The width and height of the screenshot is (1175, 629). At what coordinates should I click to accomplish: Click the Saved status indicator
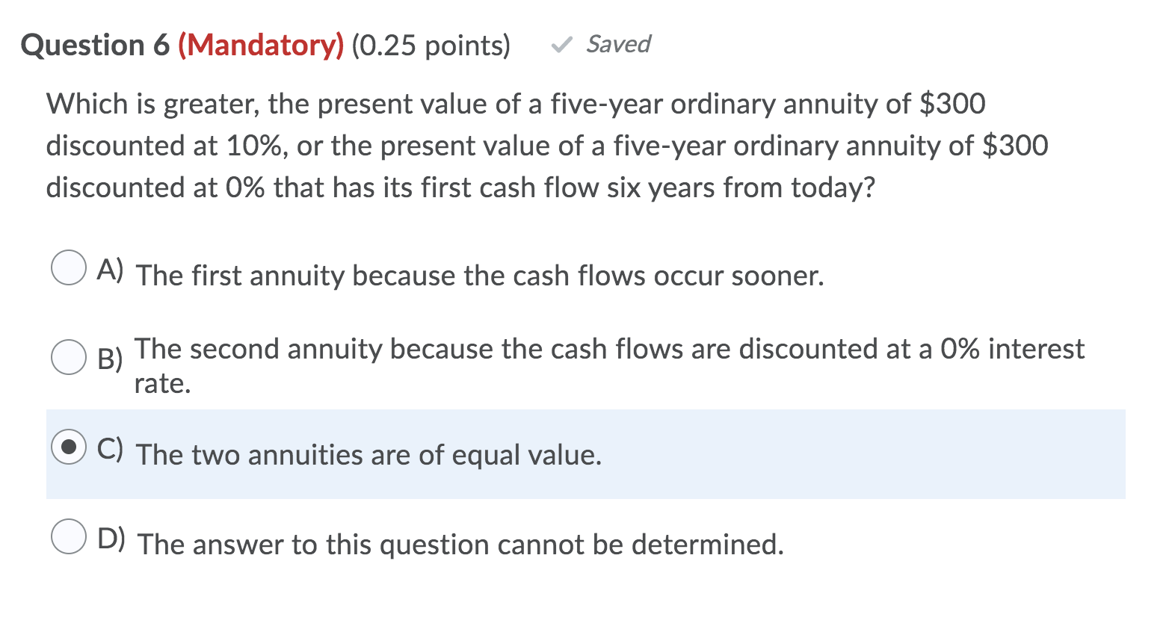pos(617,45)
